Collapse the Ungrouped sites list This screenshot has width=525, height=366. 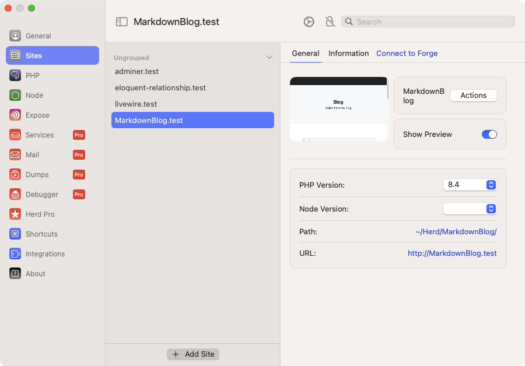(269, 58)
